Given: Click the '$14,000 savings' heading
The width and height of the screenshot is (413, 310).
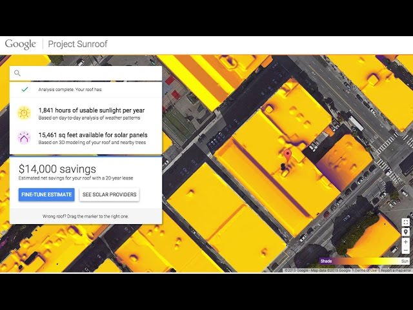Looking at the screenshot, I should click(57, 169).
